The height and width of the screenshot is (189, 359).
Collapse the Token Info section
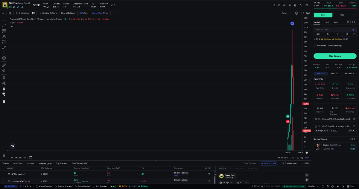tap(320, 79)
